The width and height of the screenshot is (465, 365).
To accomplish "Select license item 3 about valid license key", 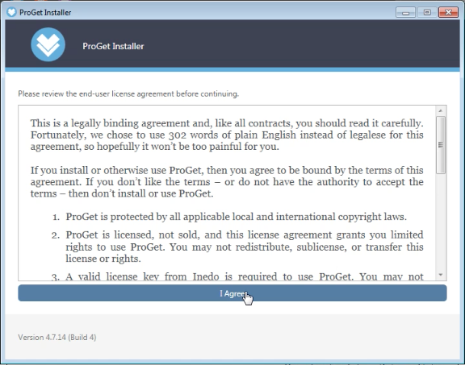I will [237, 276].
